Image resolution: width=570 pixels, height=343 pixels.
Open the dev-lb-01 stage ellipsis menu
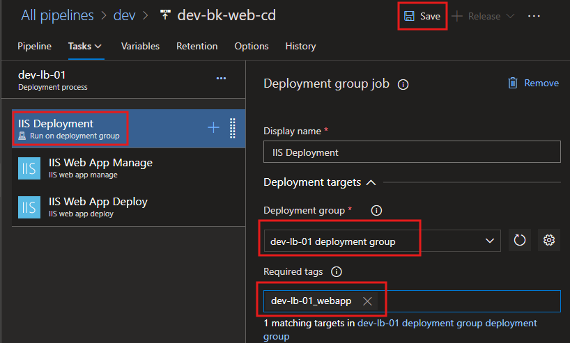(221, 79)
